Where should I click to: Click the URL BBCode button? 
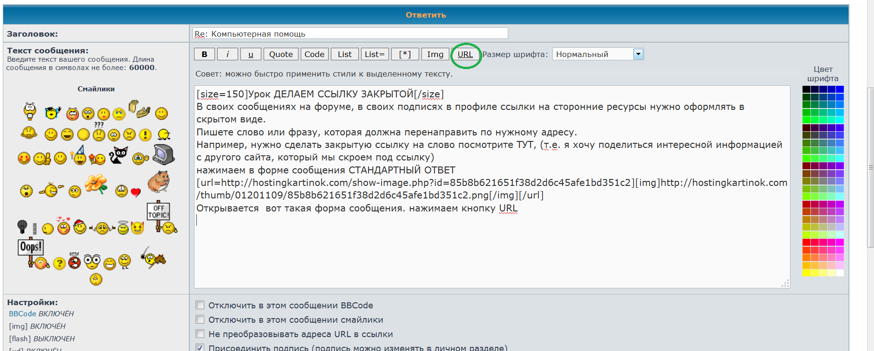pyautogui.click(x=465, y=54)
